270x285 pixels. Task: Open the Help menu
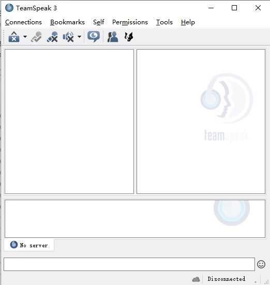[188, 22]
